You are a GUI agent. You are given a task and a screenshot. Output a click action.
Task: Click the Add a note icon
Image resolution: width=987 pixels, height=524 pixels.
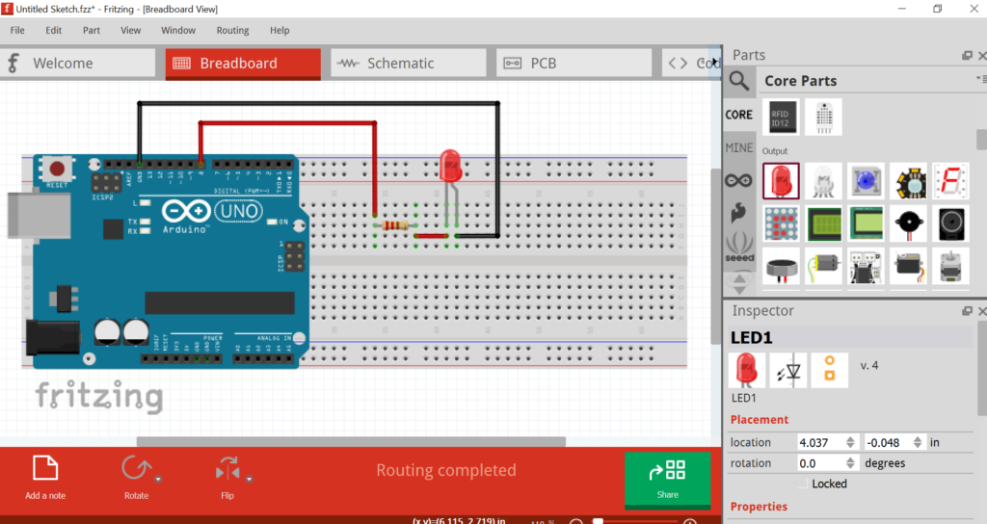(46, 469)
